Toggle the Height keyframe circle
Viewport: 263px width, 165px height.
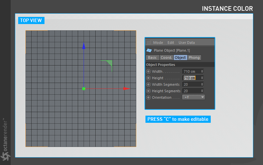click(148, 78)
